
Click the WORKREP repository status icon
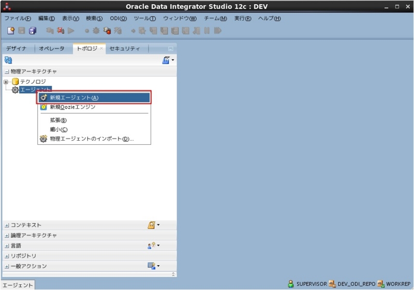(x=381, y=284)
